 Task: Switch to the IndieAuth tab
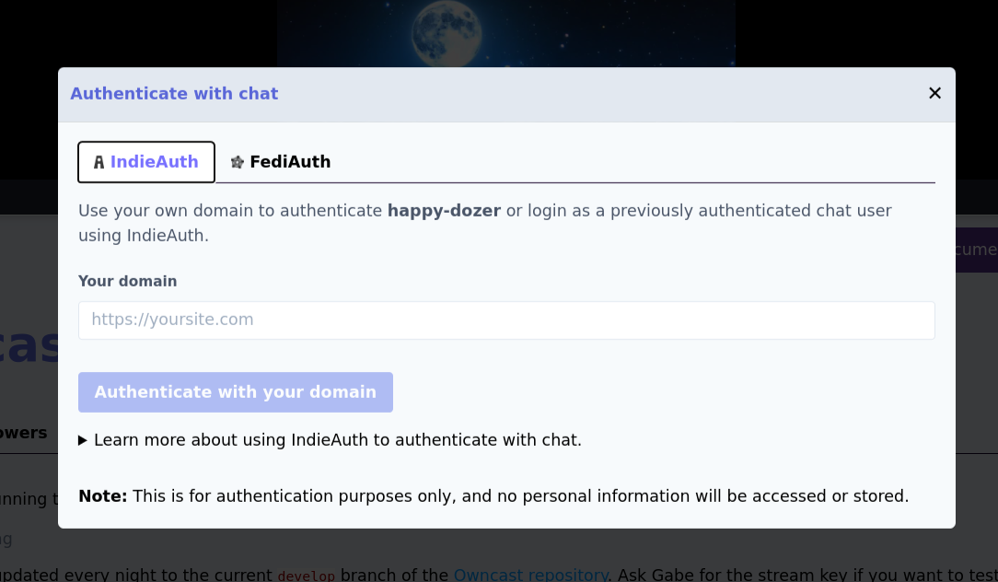(146, 162)
